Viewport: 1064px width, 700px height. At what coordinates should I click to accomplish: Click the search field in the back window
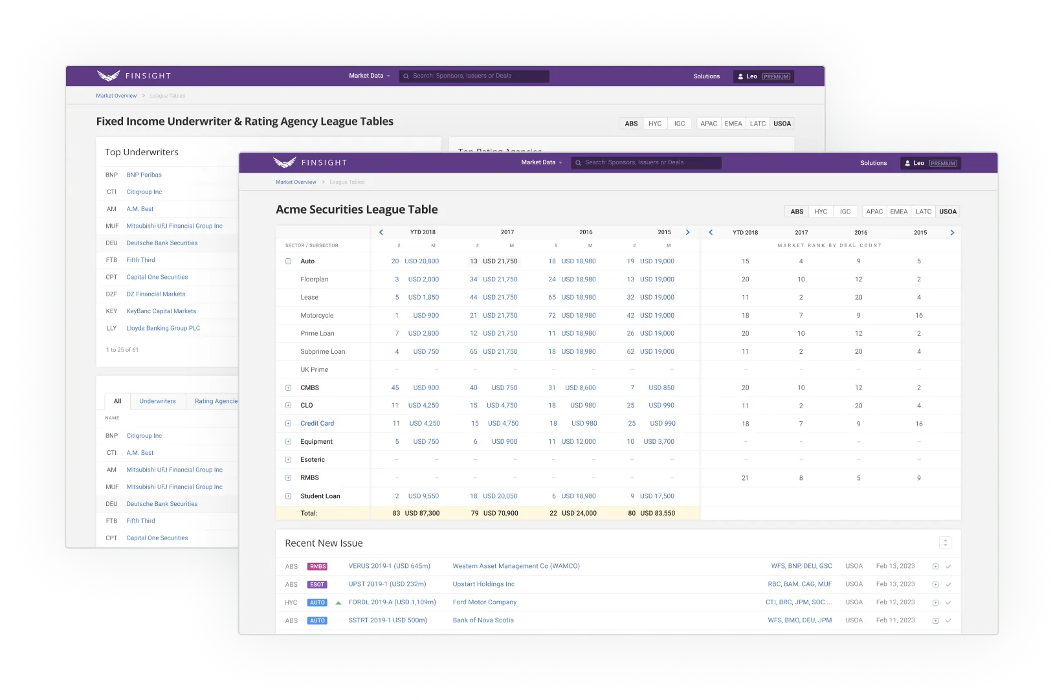click(474, 76)
